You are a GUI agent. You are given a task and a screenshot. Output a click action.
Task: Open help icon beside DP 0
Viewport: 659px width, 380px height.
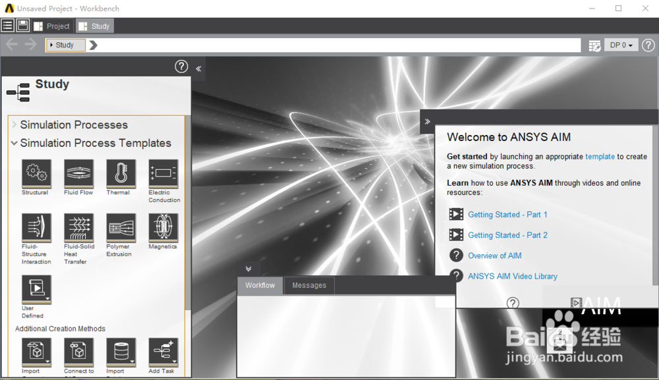pyautogui.click(x=648, y=45)
